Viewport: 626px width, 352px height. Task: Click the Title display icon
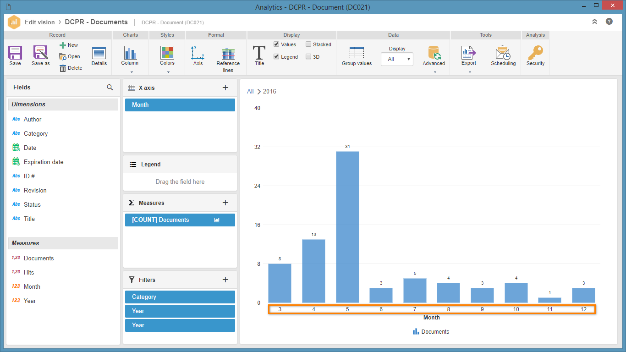coord(259,53)
